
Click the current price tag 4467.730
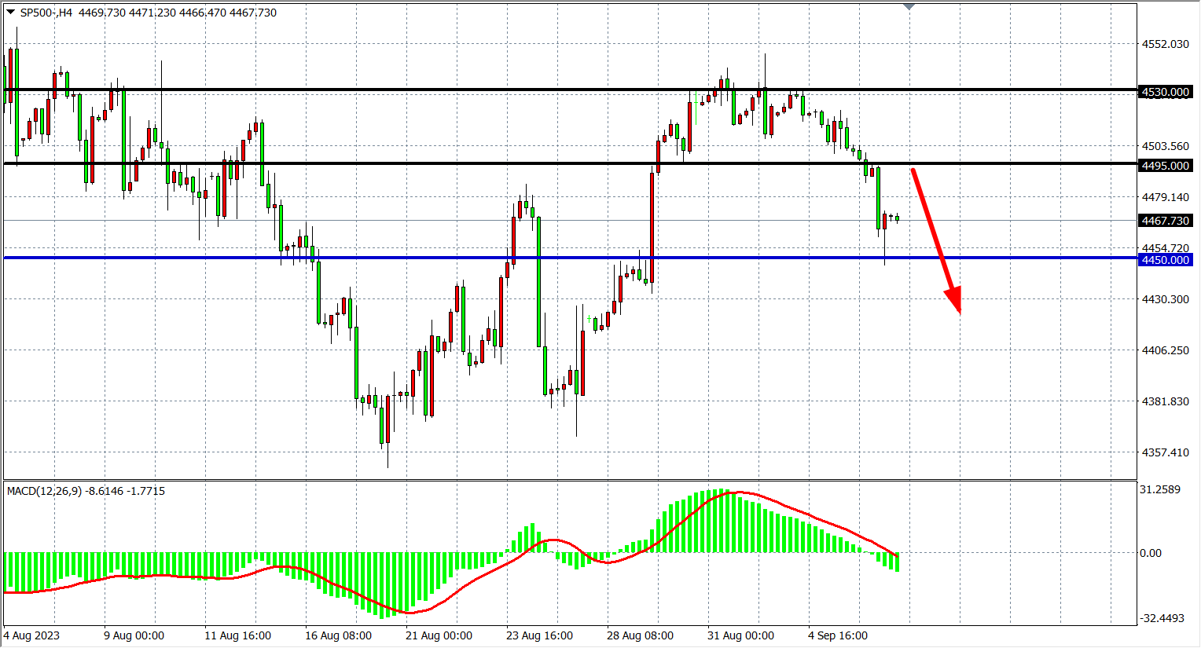click(1165, 221)
